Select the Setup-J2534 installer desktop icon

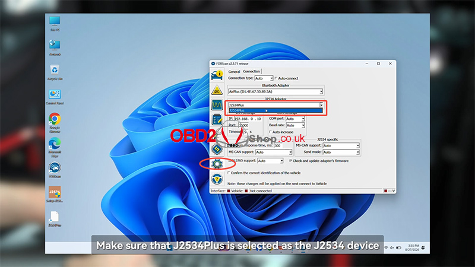click(55, 195)
